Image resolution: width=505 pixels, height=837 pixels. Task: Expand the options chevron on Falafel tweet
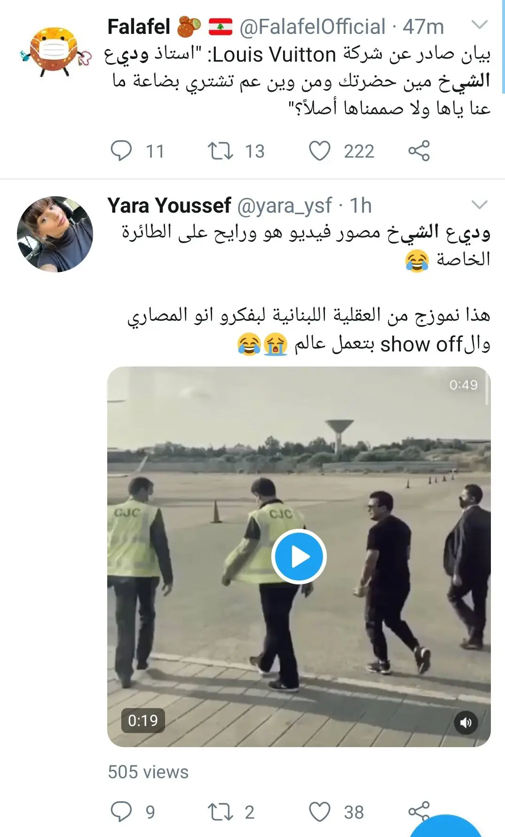(479, 24)
